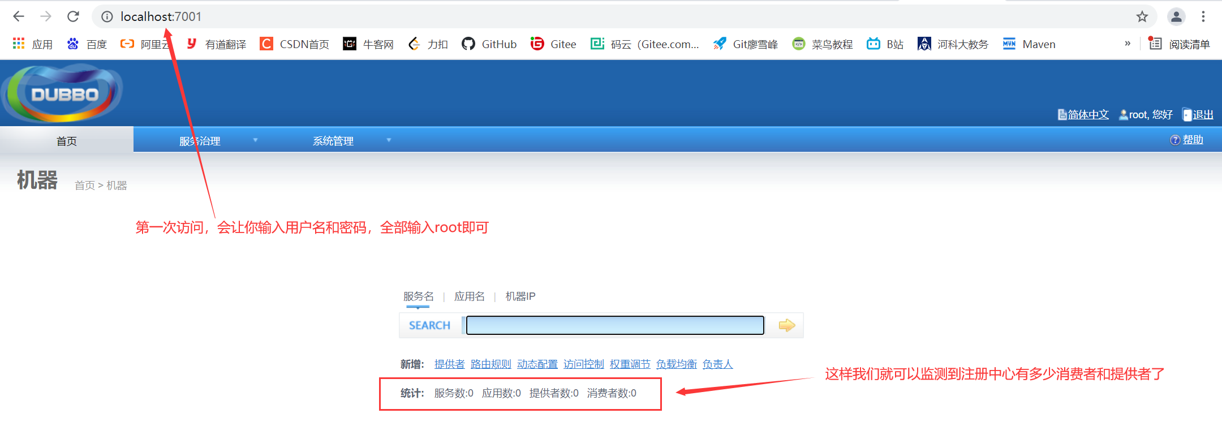Focus the SEARCH input field
The height and width of the screenshot is (439, 1222).
pyautogui.click(x=615, y=325)
